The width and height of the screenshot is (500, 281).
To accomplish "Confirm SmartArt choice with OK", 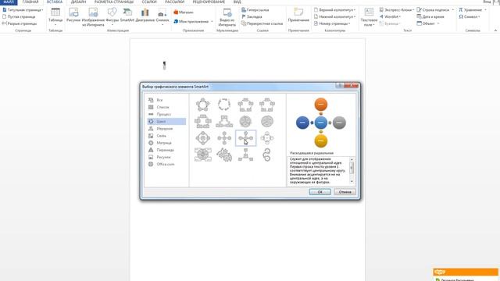I will click(320, 192).
